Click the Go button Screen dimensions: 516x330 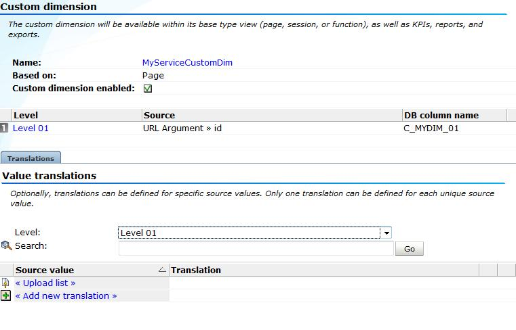(410, 249)
